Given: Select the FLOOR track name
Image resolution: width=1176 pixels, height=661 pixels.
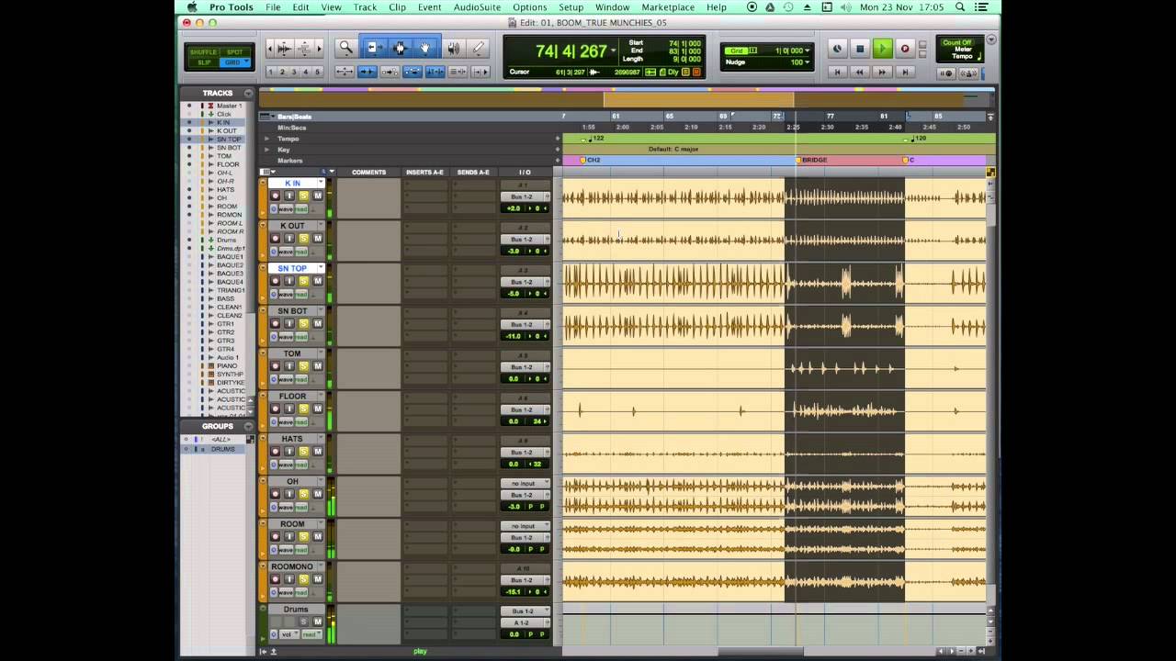Looking at the screenshot, I should pos(292,397).
